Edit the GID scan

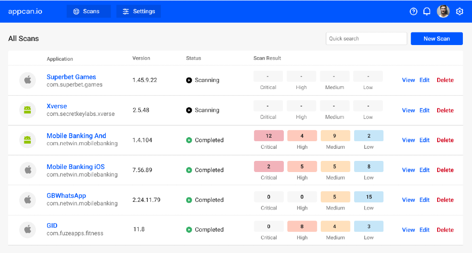click(424, 230)
